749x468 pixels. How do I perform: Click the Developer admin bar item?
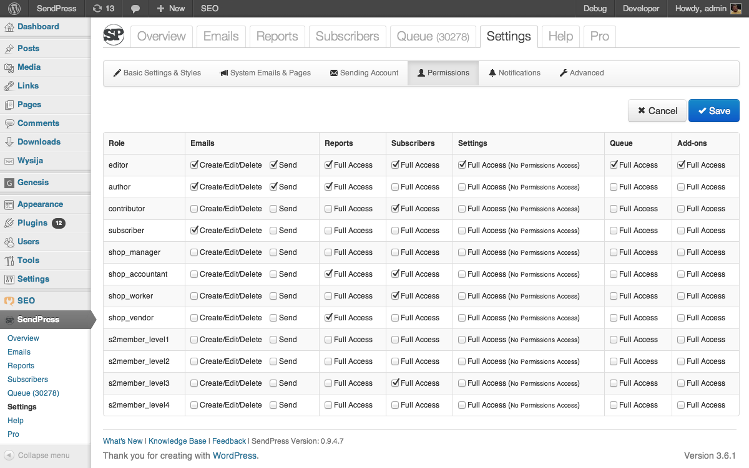[x=641, y=9]
